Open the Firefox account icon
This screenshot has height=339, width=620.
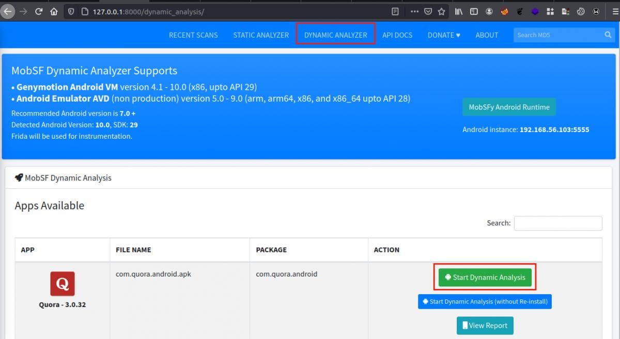point(489,11)
